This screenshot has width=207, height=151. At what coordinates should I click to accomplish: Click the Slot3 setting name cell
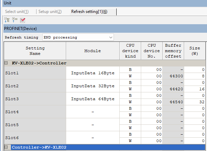click(35, 99)
